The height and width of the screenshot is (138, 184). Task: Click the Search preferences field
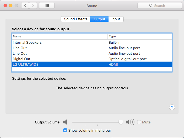pos(163,5)
